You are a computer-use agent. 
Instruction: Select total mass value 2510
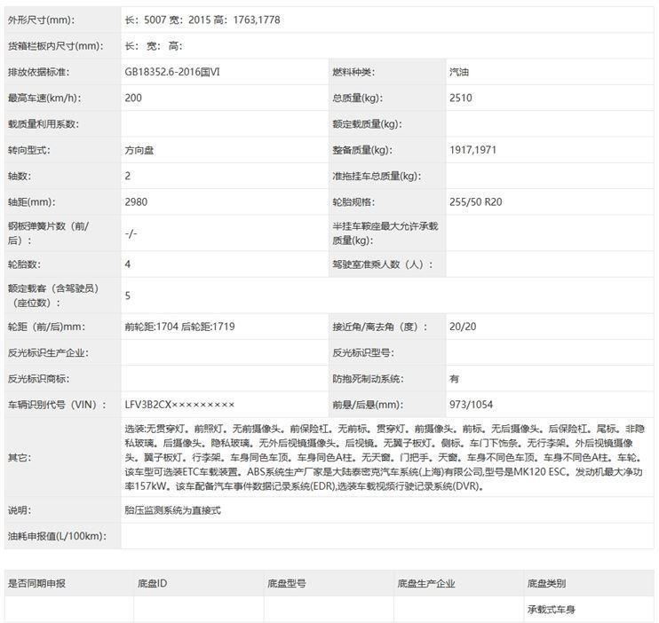coord(461,98)
